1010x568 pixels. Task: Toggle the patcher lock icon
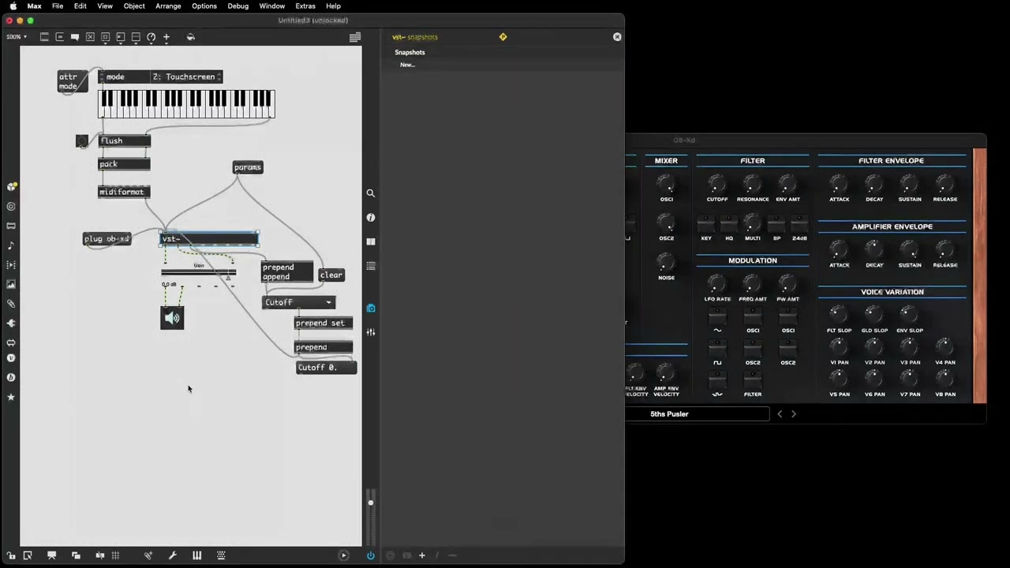[x=11, y=555]
